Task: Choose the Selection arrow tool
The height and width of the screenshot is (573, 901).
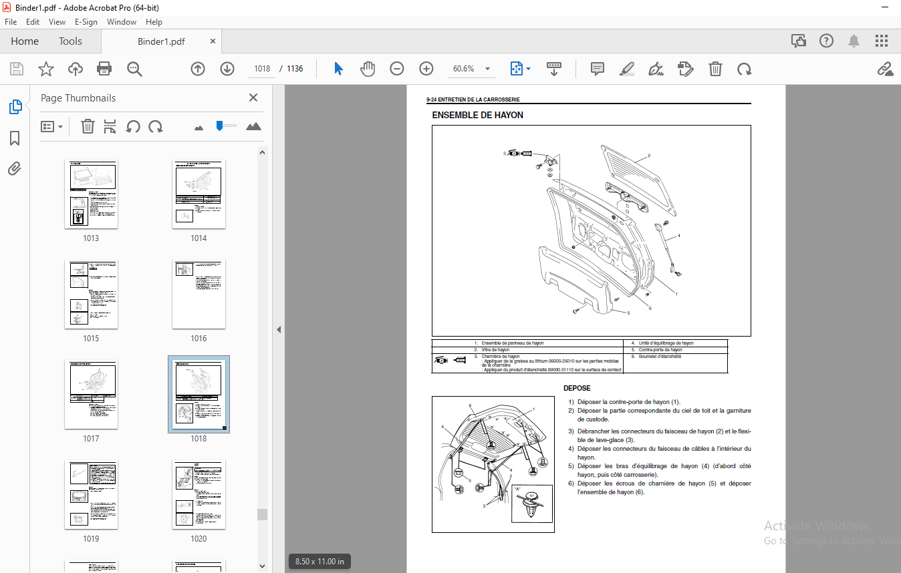Action: pos(338,69)
